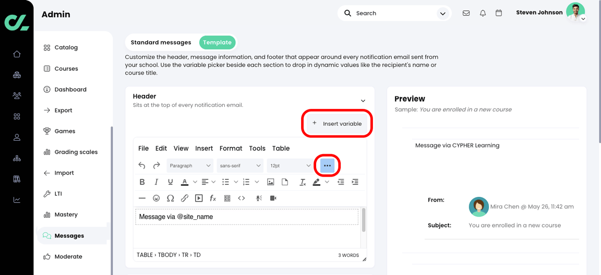Apply text color with the A icon
The height and width of the screenshot is (275, 601).
click(185, 182)
